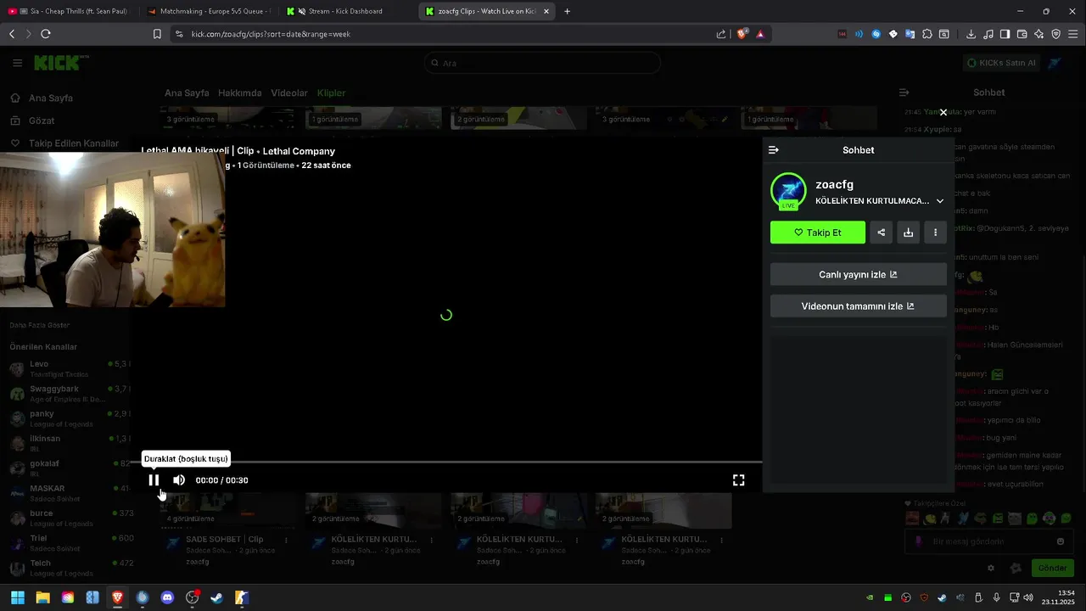Go back in the browser
1086x611 pixels.
coord(12,34)
